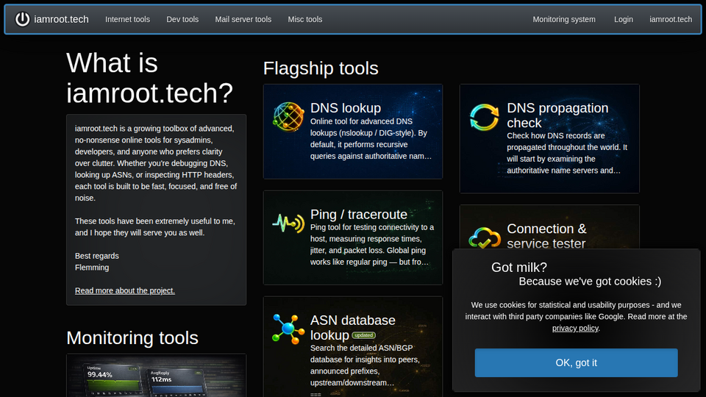The image size is (706, 397).
Task: Open the Connection & service tester title
Action: (x=546, y=236)
